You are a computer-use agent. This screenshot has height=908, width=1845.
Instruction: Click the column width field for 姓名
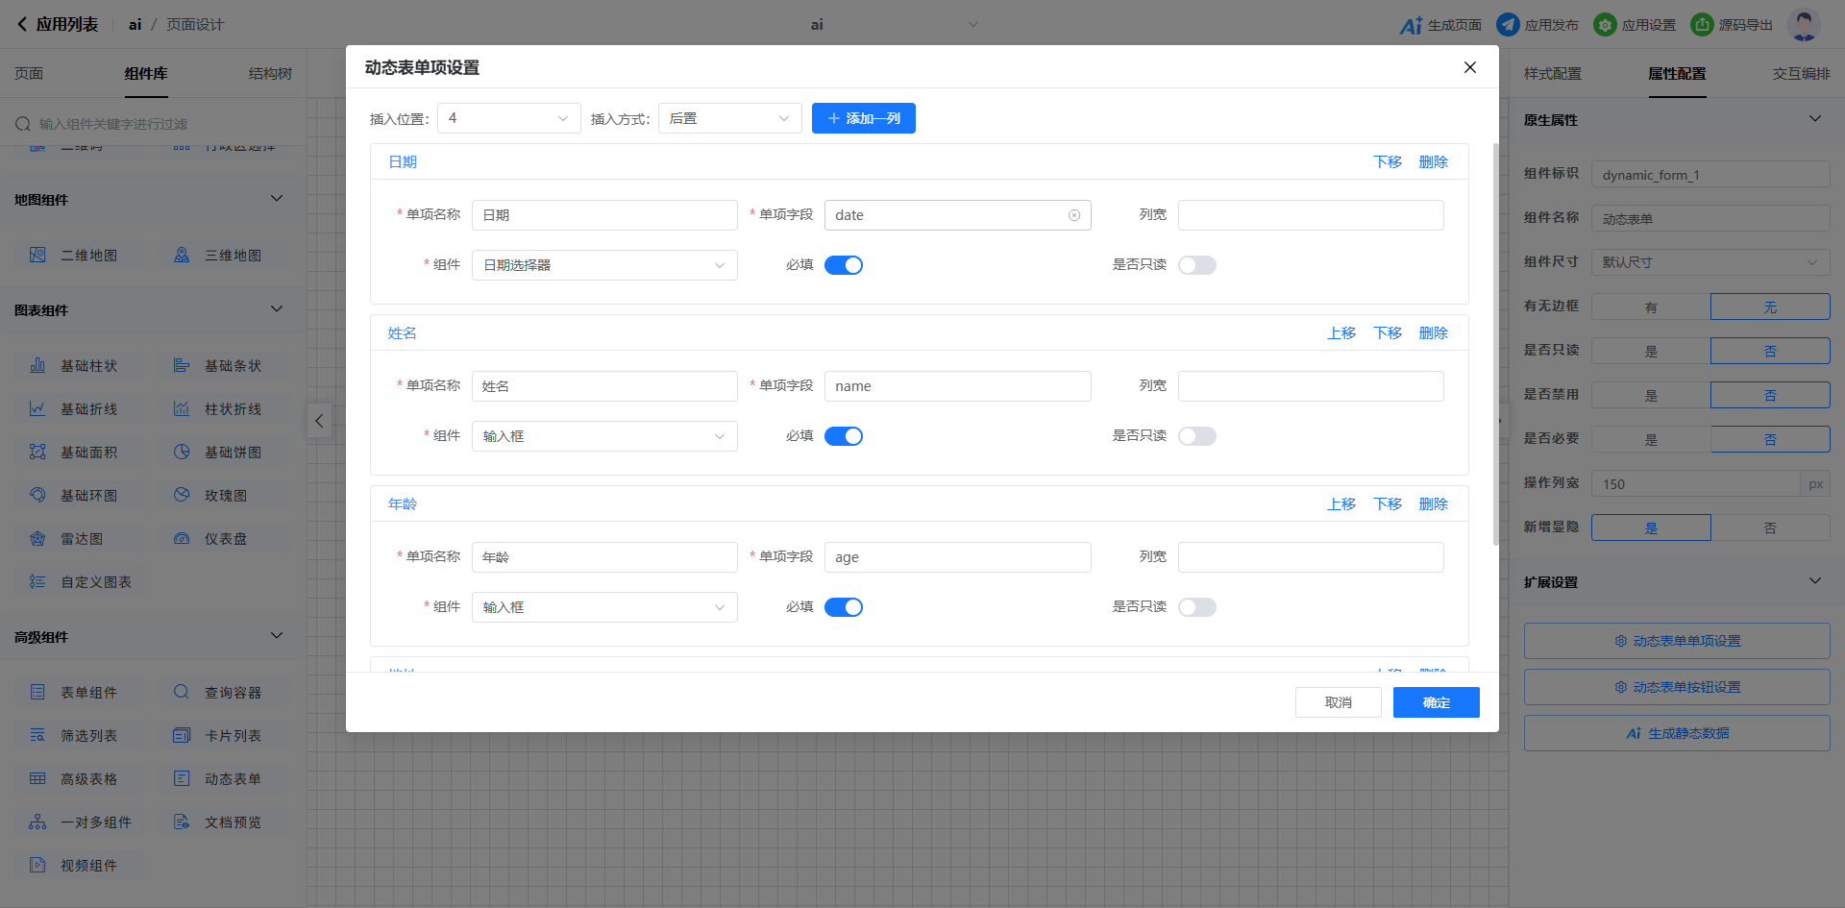tap(1311, 386)
